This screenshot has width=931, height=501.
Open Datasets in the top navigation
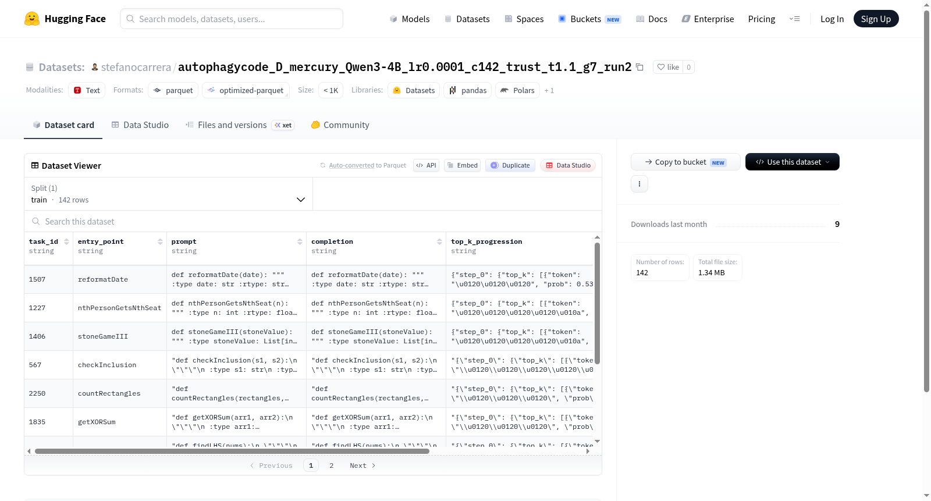pyautogui.click(x=467, y=19)
